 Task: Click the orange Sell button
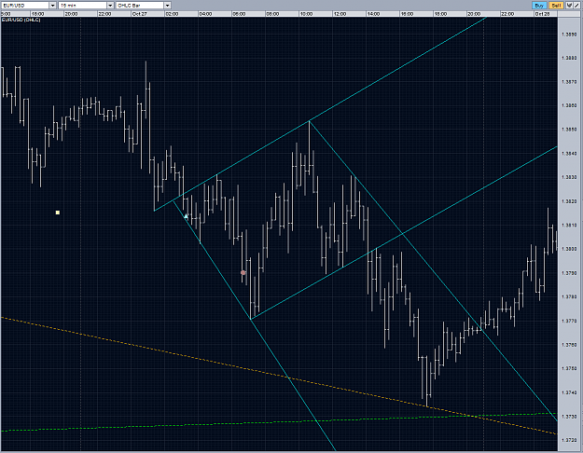pyautogui.click(x=556, y=6)
